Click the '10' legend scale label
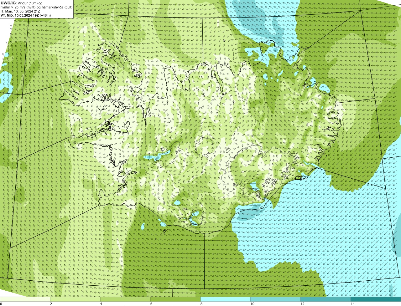The width and height of the screenshot is (401, 306). (x=252, y=304)
